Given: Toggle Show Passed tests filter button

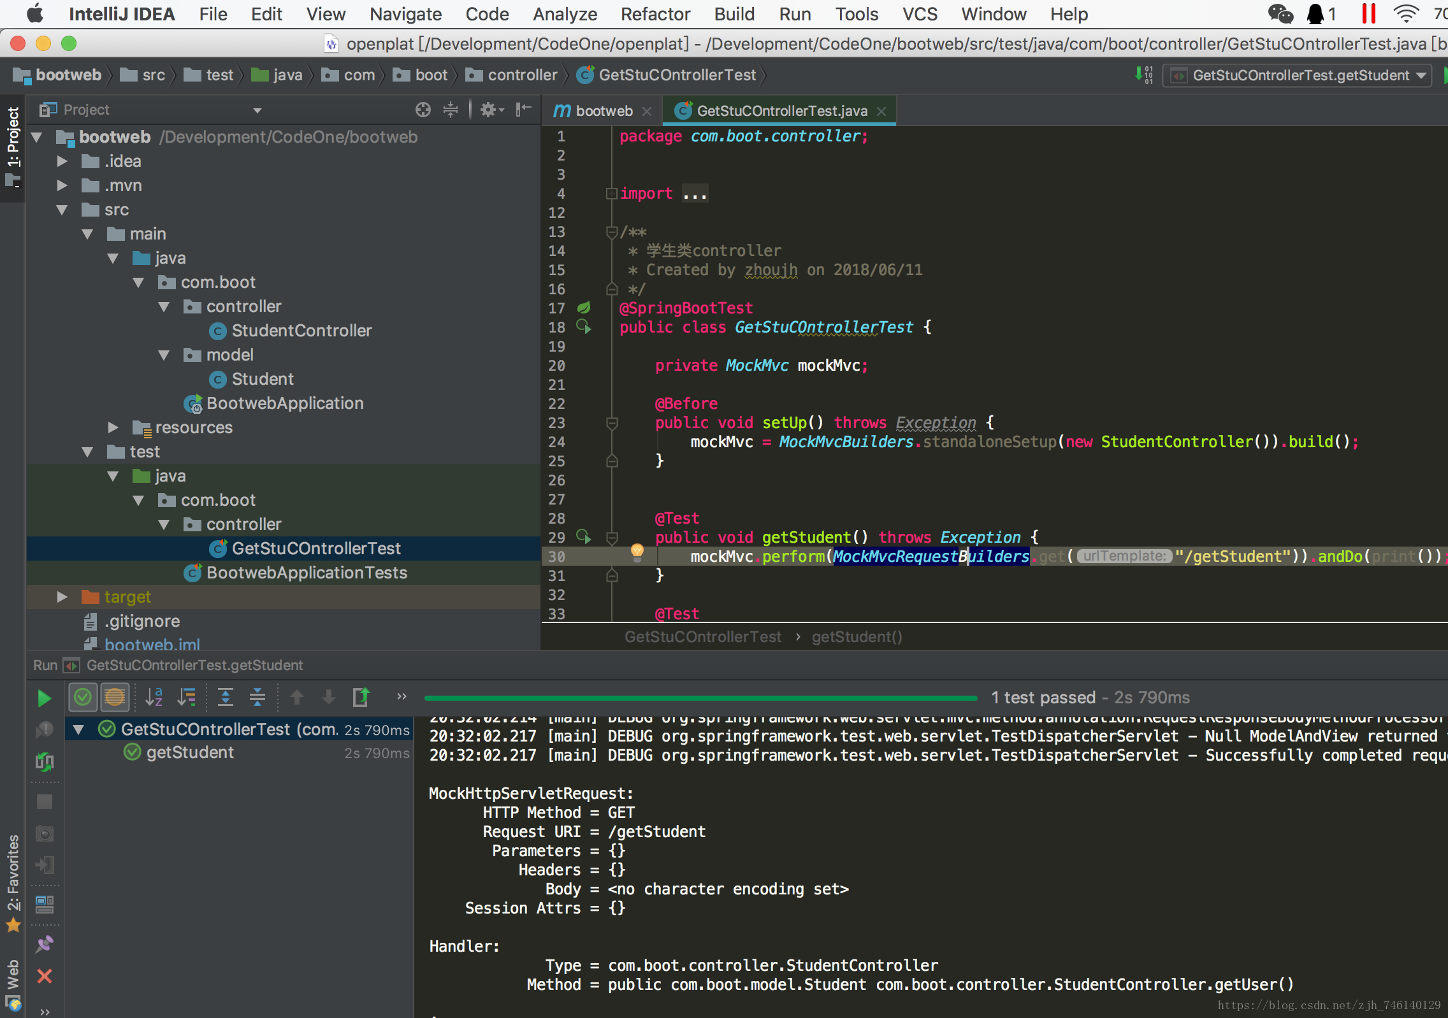Looking at the screenshot, I should (83, 698).
